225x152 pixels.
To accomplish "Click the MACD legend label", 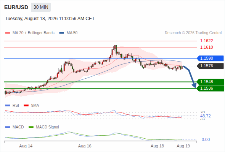I will (18, 127).
